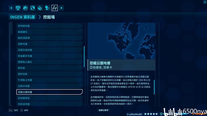Screen dimensions: 207x116
Task: Select the 洛里尼揚地層 entry
Action: pos(49,50)
